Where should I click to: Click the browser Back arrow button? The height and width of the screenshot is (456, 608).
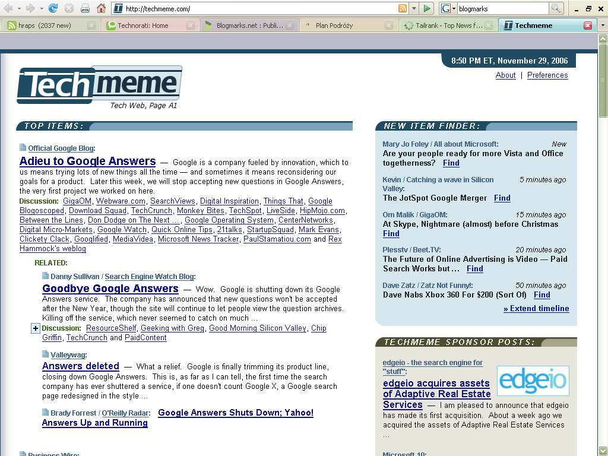pos(8,8)
